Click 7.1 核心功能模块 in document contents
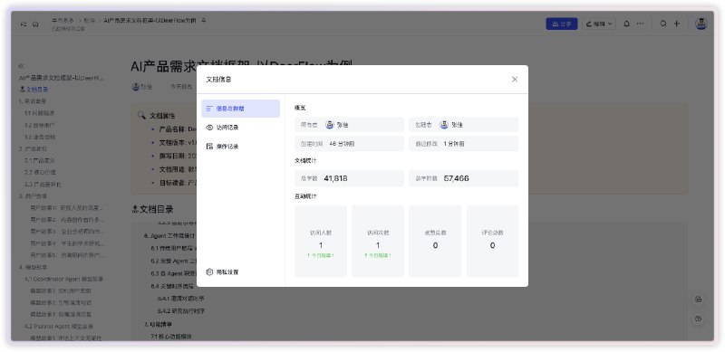 click(x=171, y=336)
